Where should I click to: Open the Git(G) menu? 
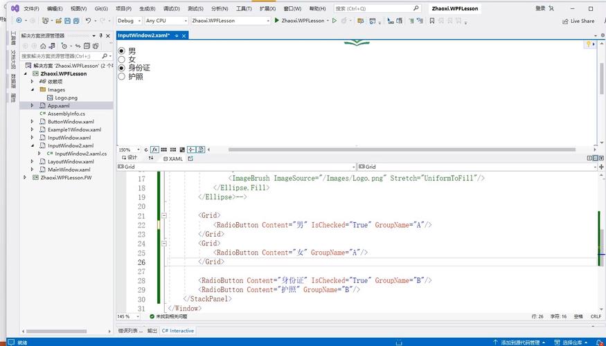[x=101, y=8]
